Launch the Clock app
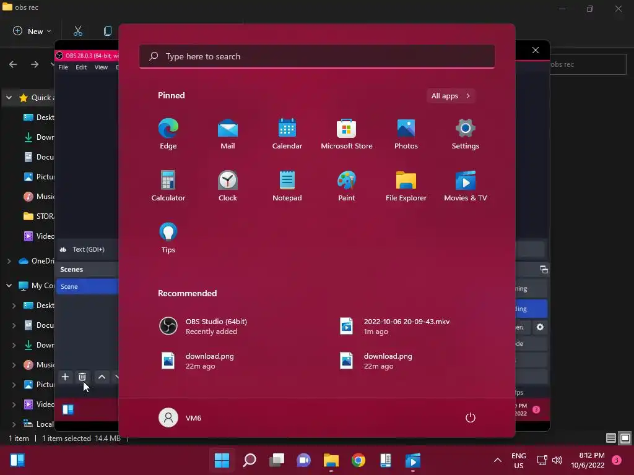The image size is (634, 475). click(228, 186)
